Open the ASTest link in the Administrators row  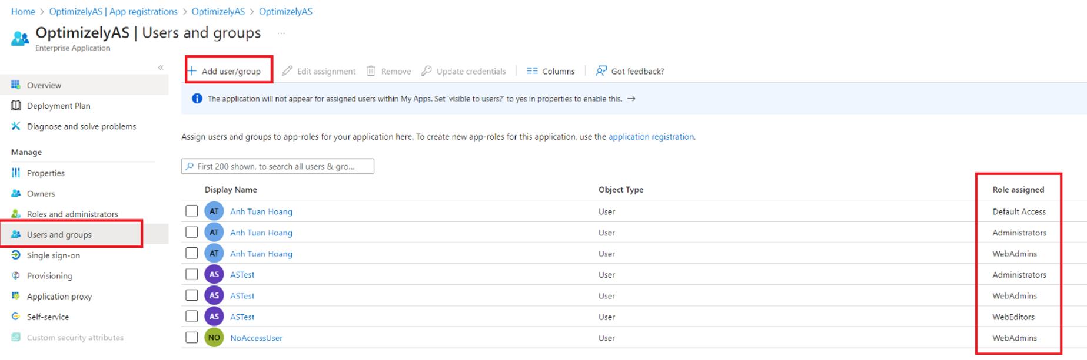(x=242, y=275)
